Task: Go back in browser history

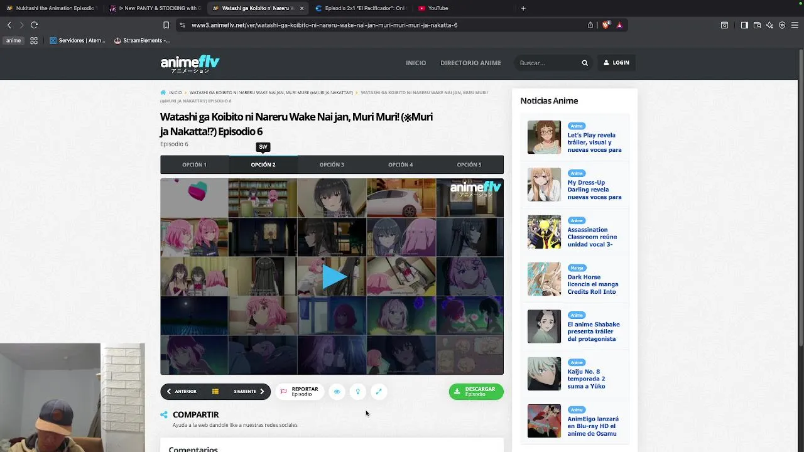Action: click(x=9, y=25)
